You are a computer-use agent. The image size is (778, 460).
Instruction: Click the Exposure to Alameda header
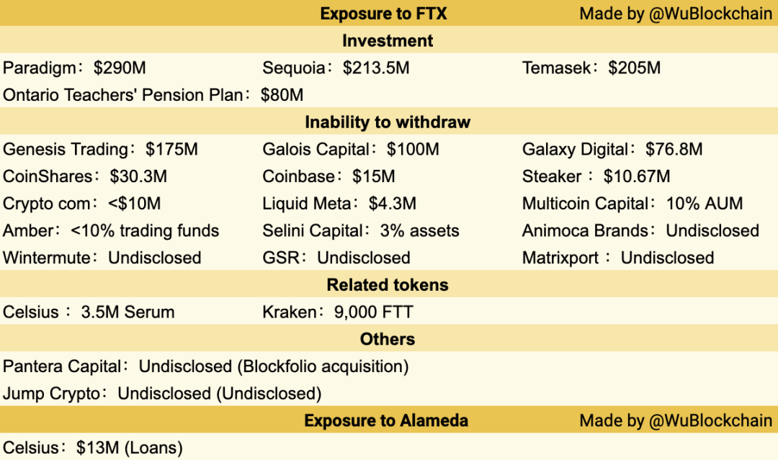(386, 420)
